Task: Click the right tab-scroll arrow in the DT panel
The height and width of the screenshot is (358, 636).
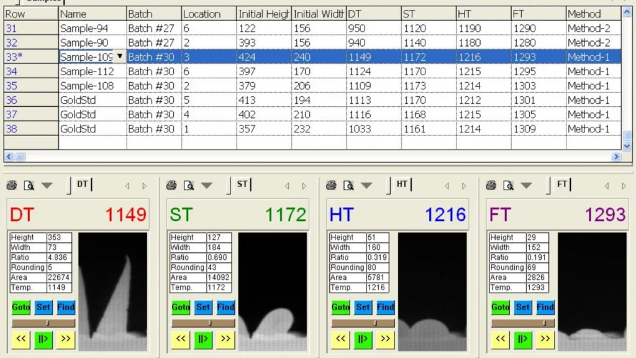Action: 144,186
